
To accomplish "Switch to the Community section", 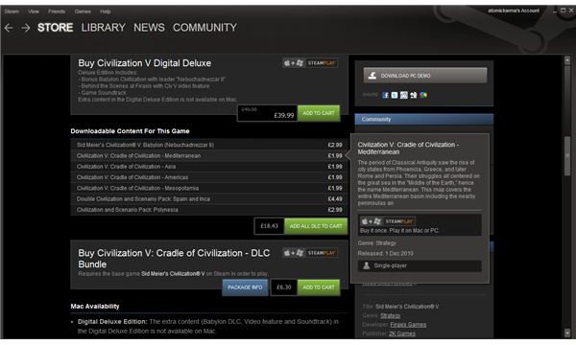I will coord(204,28).
